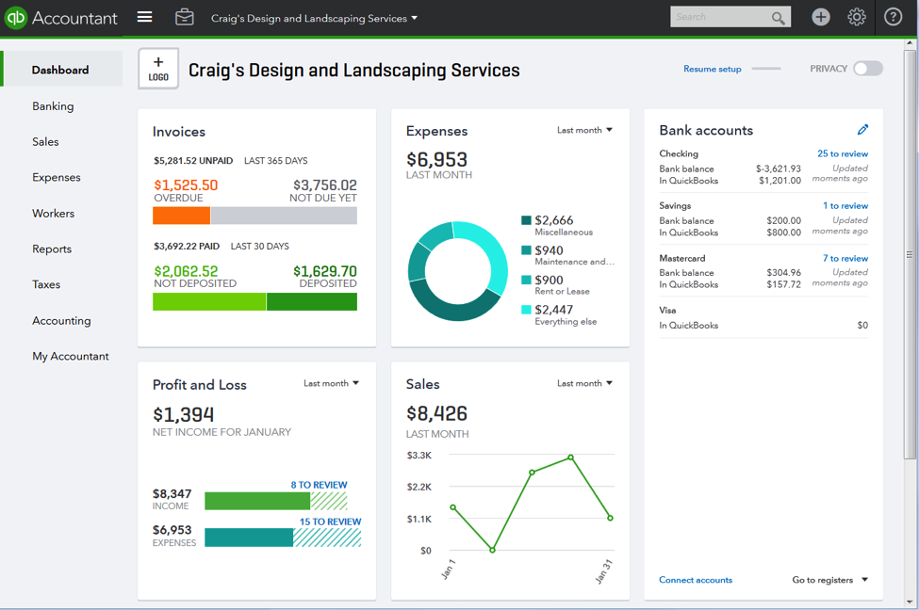The height and width of the screenshot is (610, 919).
Task: Edit bank accounts with pencil icon
Action: (x=862, y=130)
